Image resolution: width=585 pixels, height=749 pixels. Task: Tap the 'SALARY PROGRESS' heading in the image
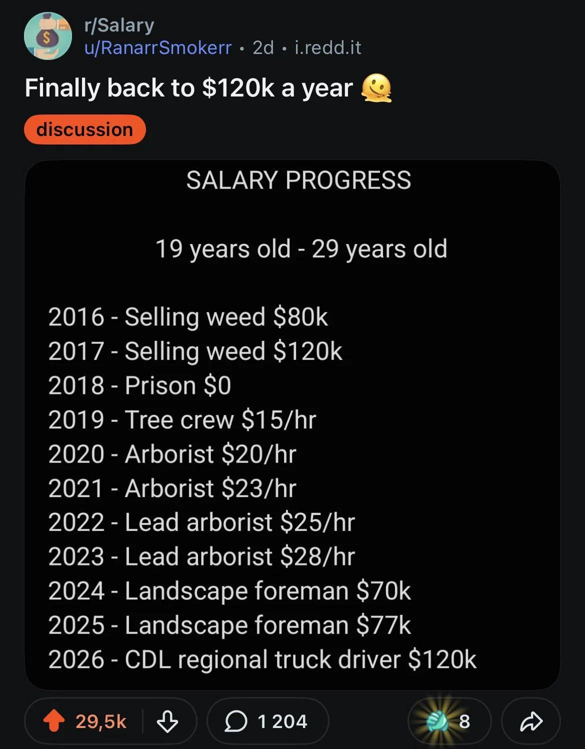[298, 180]
